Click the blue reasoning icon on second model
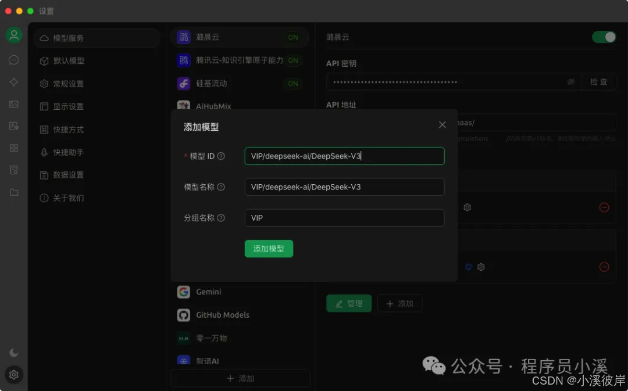628x391 pixels. click(x=468, y=267)
